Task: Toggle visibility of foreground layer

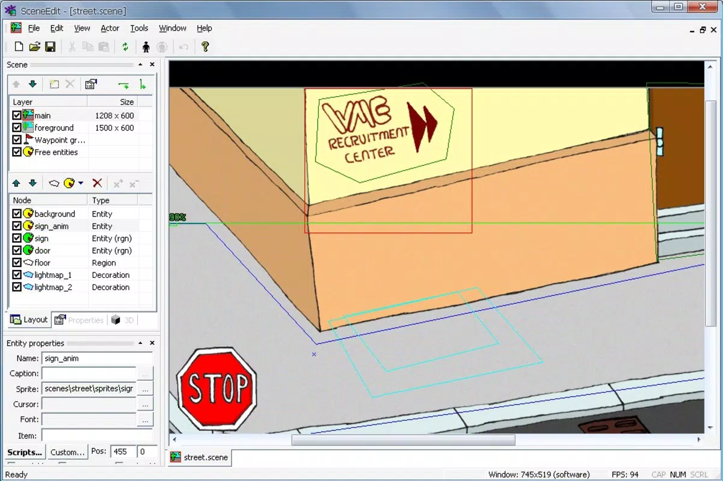Action: pos(17,127)
